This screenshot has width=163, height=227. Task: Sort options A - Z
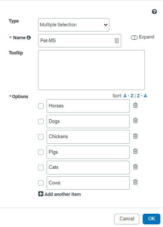pos(128,96)
